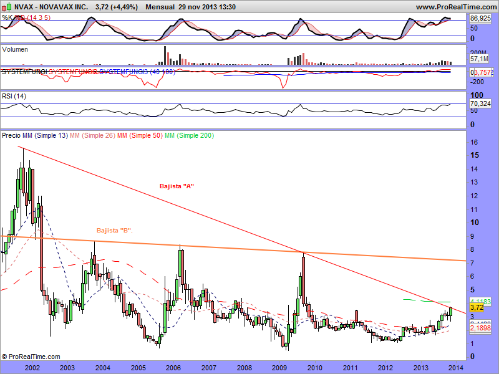Select the MM (Simple 200) moving average label
This screenshot has width=499, height=374.
pyautogui.click(x=189, y=135)
